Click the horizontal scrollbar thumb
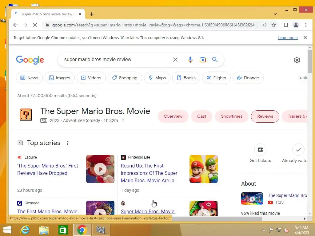Screen dimensions: 315x236 [217, 218]
